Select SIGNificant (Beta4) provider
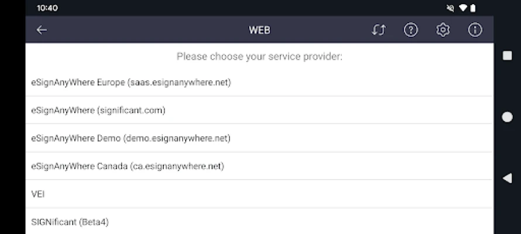The height and width of the screenshot is (234, 521). (x=70, y=222)
